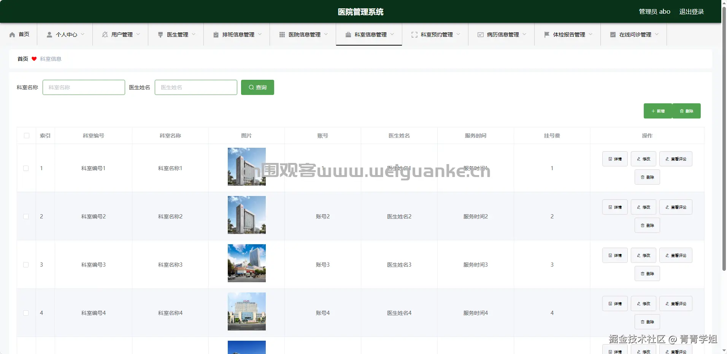The width and height of the screenshot is (727, 354).
Task: Click the person icon of 个人中心
Action: [x=49, y=35]
